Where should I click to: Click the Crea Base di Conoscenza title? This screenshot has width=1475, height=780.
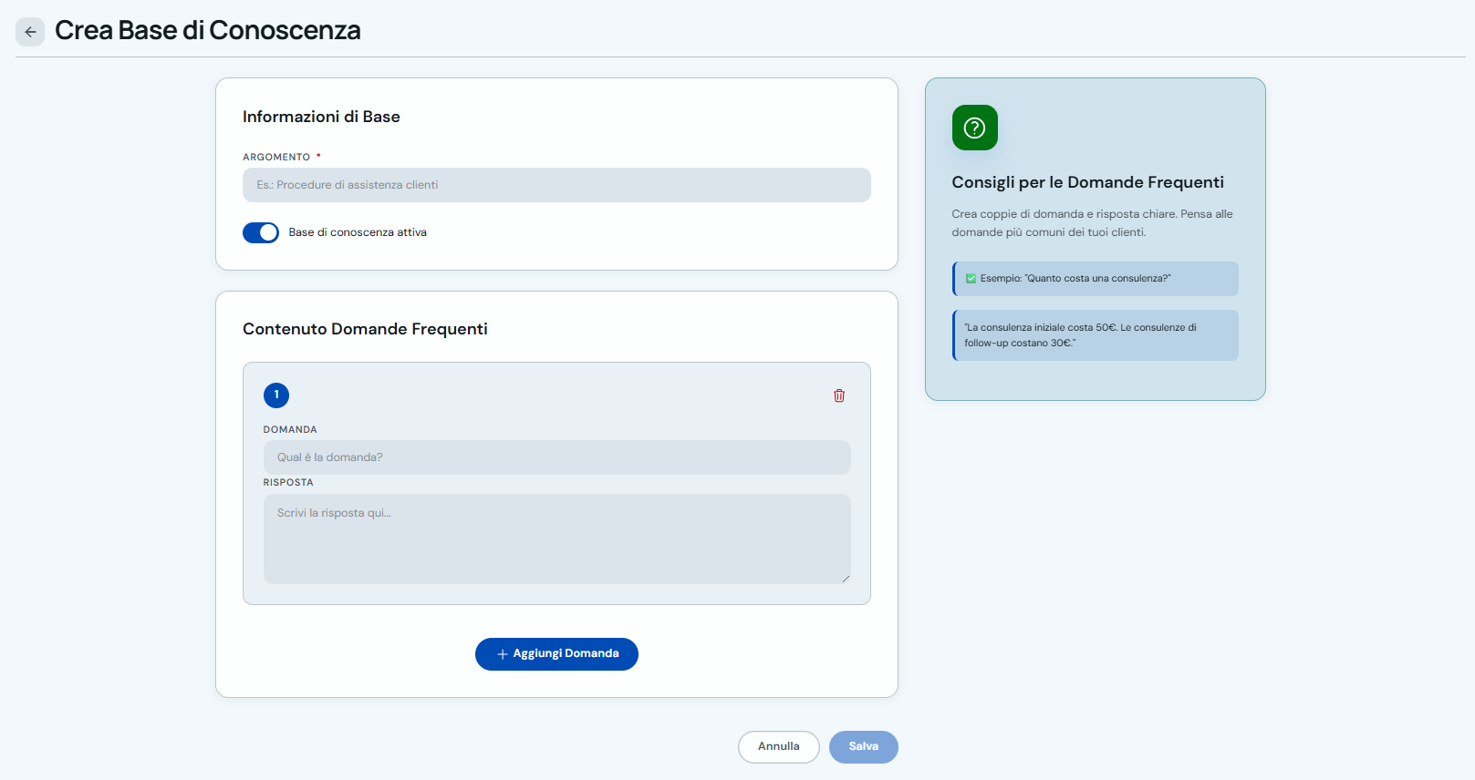(208, 31)
